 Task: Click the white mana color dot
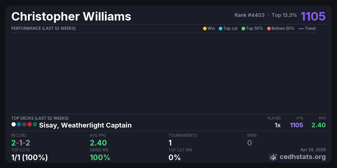coord(13,124)
